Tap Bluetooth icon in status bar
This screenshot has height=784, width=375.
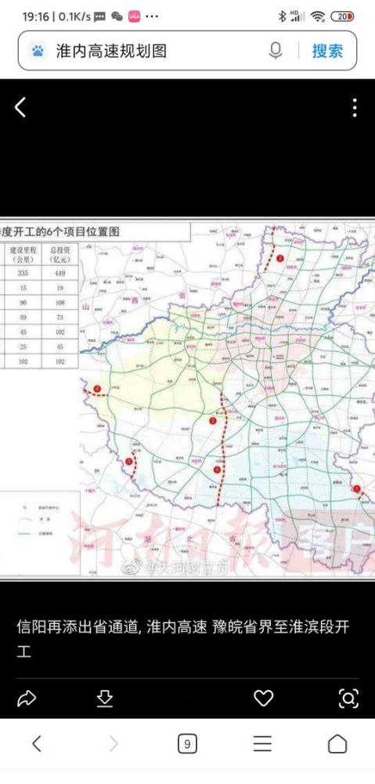[282, 16]
